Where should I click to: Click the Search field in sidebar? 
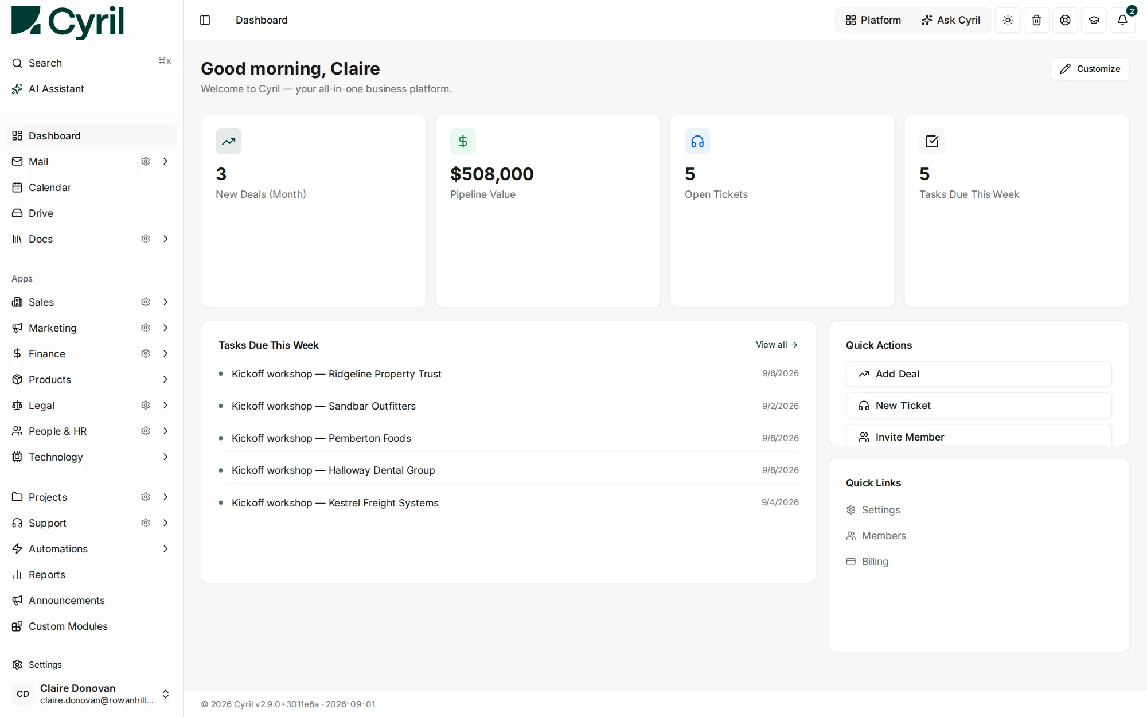[x=92, y=63]
